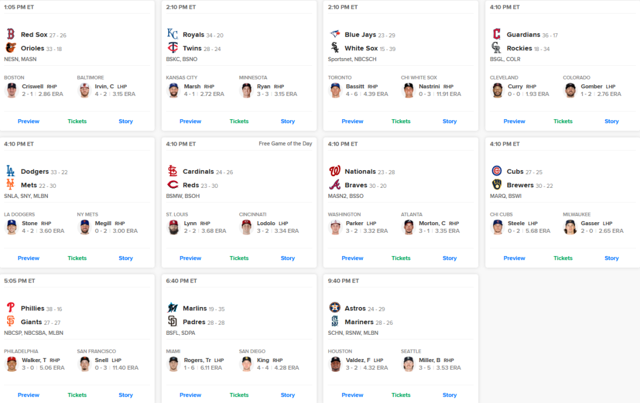Read Story for Red Sox vs Orioles
Image resolution: width=640 pixels, height=403 pixels.
tap(126, 121)
